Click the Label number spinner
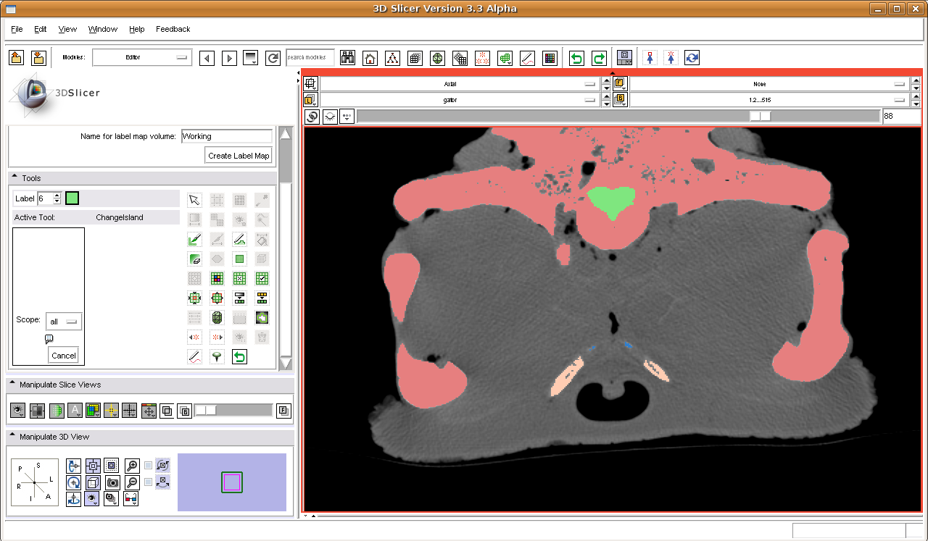This screenshot has width=928, height=541. 49,198
